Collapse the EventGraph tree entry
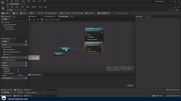The width and height of the screenshot is (181, 101). click(2, 47)
